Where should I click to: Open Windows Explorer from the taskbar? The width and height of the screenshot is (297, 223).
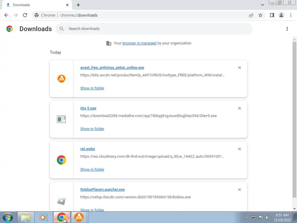[x=26, y=217]
